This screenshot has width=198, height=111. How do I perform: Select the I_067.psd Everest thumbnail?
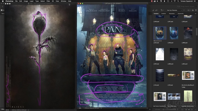tap(160, 54)
